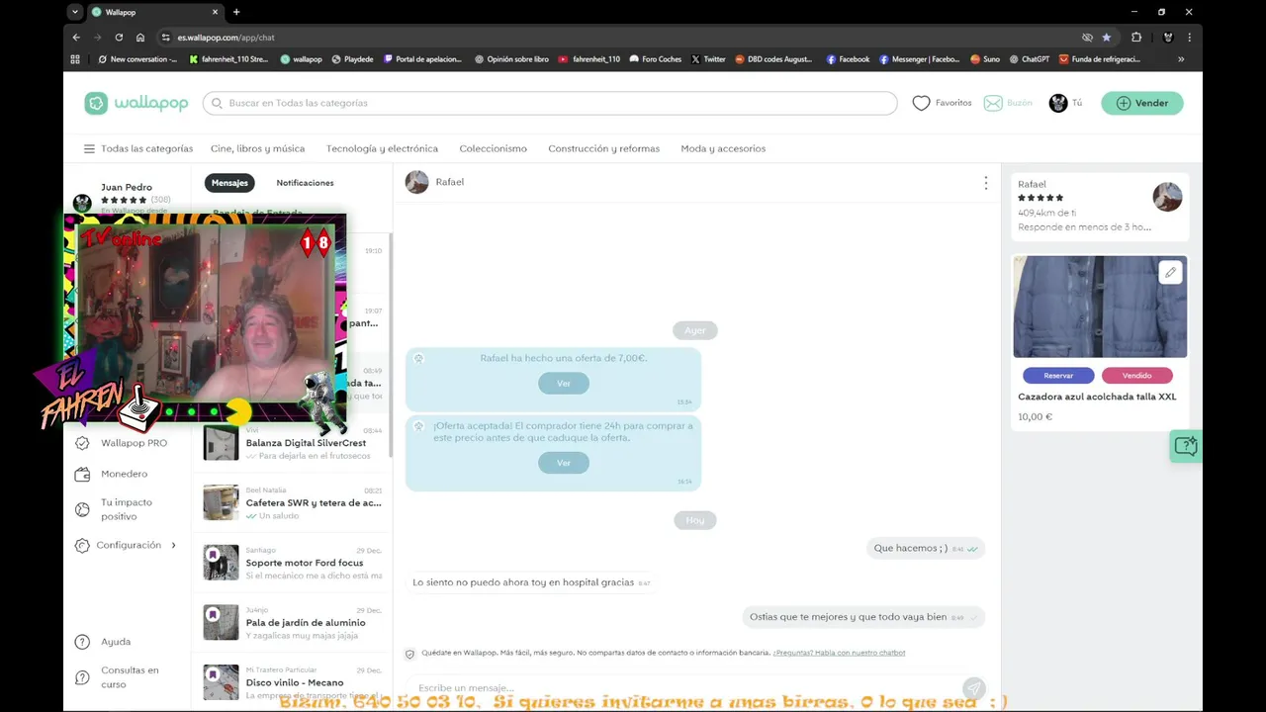Image resolution: width=1266 pixels, height=712 pixels.
Task: Click the edit pencil on the jacket image
Action: click(x=1170, y=273)
